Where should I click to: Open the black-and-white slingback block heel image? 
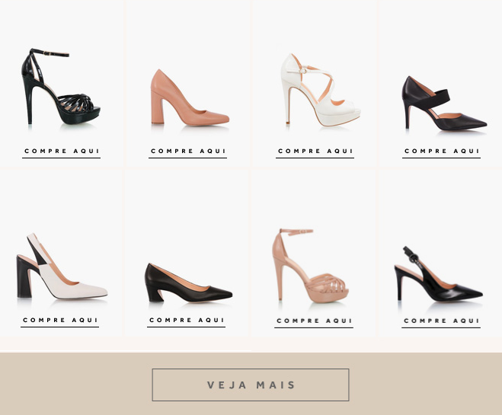click(x=62, y=267)
